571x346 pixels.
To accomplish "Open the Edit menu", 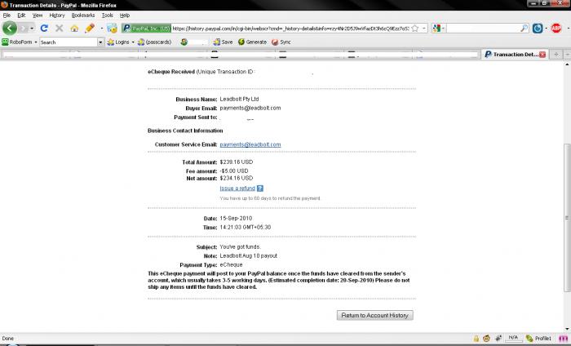I will click(x=21, y=16).
